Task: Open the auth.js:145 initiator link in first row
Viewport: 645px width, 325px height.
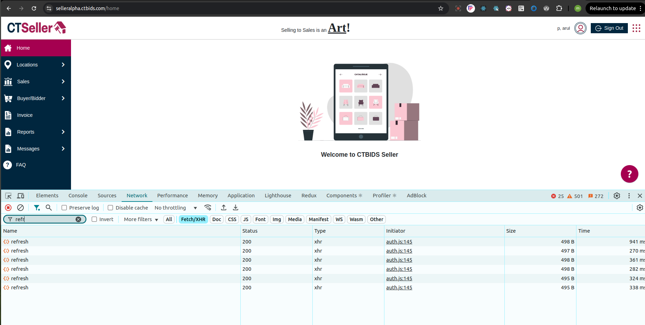Action: click(x=399, y=242)
